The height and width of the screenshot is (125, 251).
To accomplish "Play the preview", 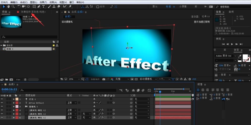I will (x=232, y=44).
